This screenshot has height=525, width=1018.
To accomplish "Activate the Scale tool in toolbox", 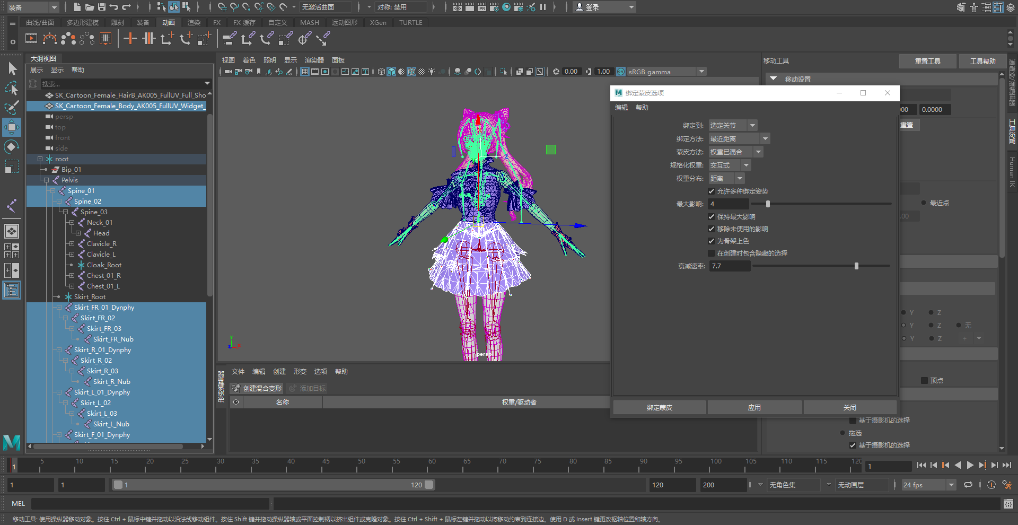I will pos(12,167).
